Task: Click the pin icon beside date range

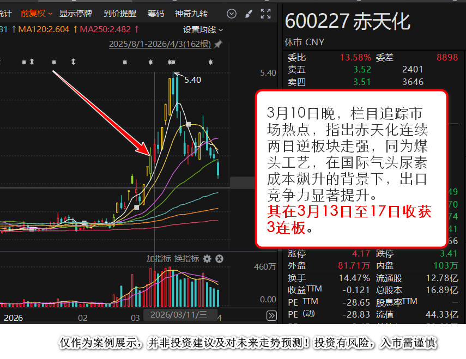Action: point(218,44)
